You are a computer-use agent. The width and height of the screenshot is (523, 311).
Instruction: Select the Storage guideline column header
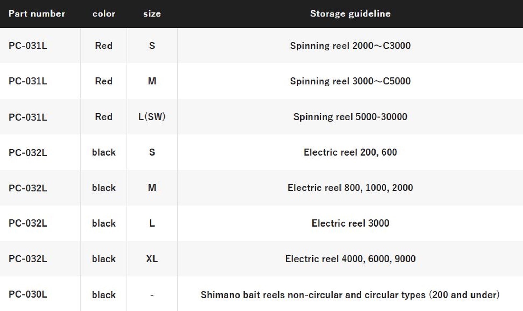coord(350,14)
